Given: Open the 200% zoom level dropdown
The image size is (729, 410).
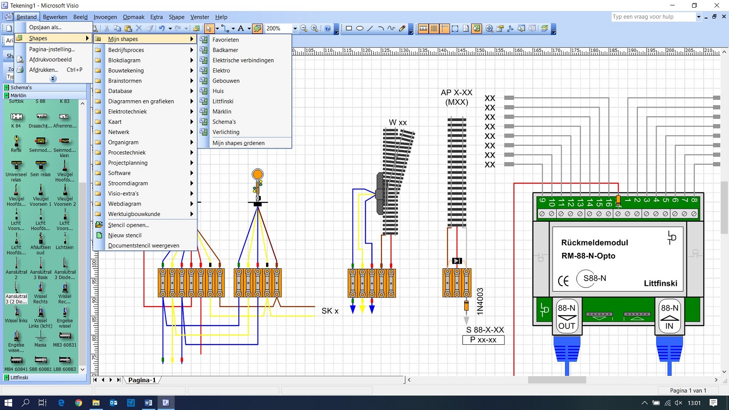Looking at the screenshot, I should click(295, 28).
